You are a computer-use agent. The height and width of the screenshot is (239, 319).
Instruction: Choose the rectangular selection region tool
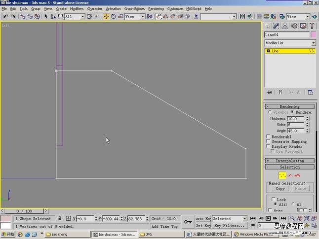coord(60,16)
